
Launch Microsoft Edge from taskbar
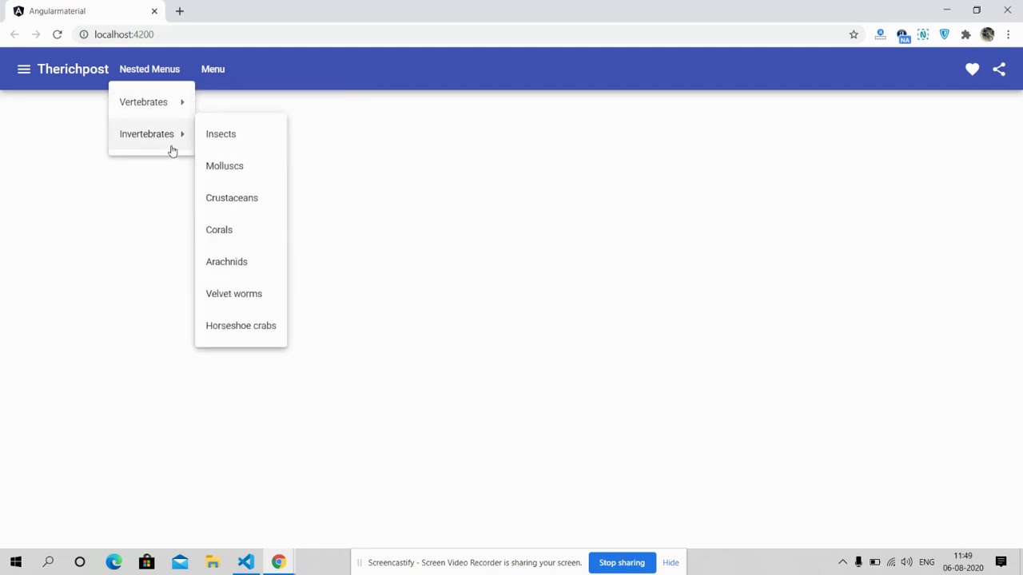pyautogui.click(x=113, y=562)
